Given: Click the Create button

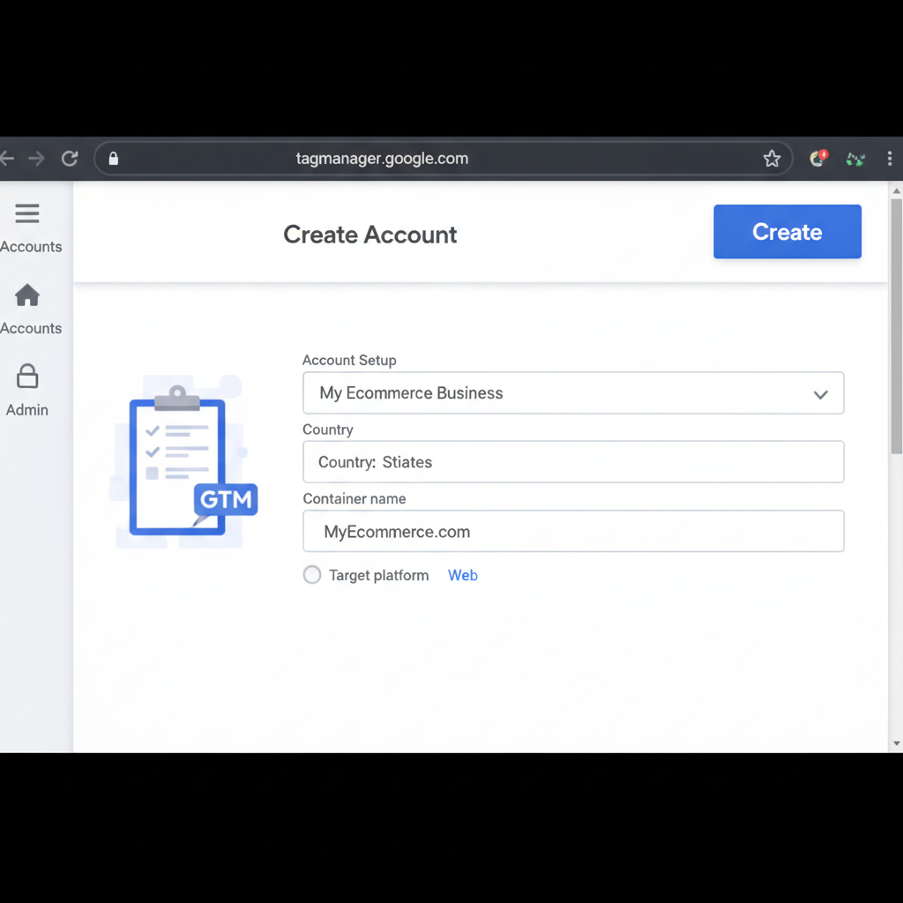Looking at the screenshot, I should coord(787,231).
